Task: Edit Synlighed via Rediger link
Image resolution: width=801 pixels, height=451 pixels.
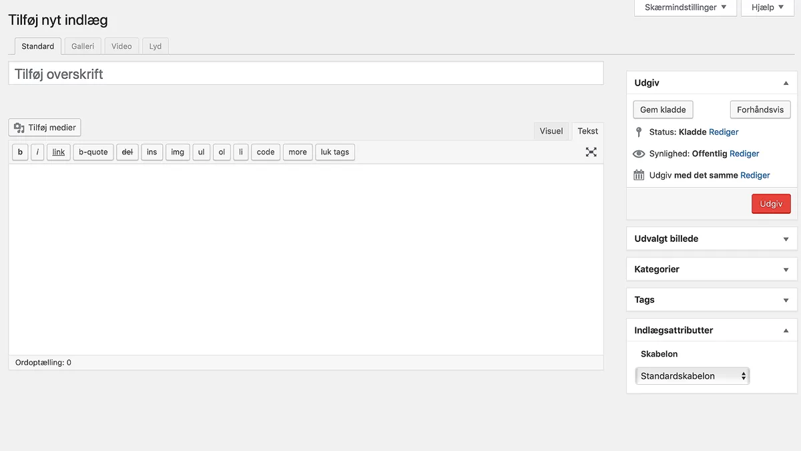Action: coord(744,154)
